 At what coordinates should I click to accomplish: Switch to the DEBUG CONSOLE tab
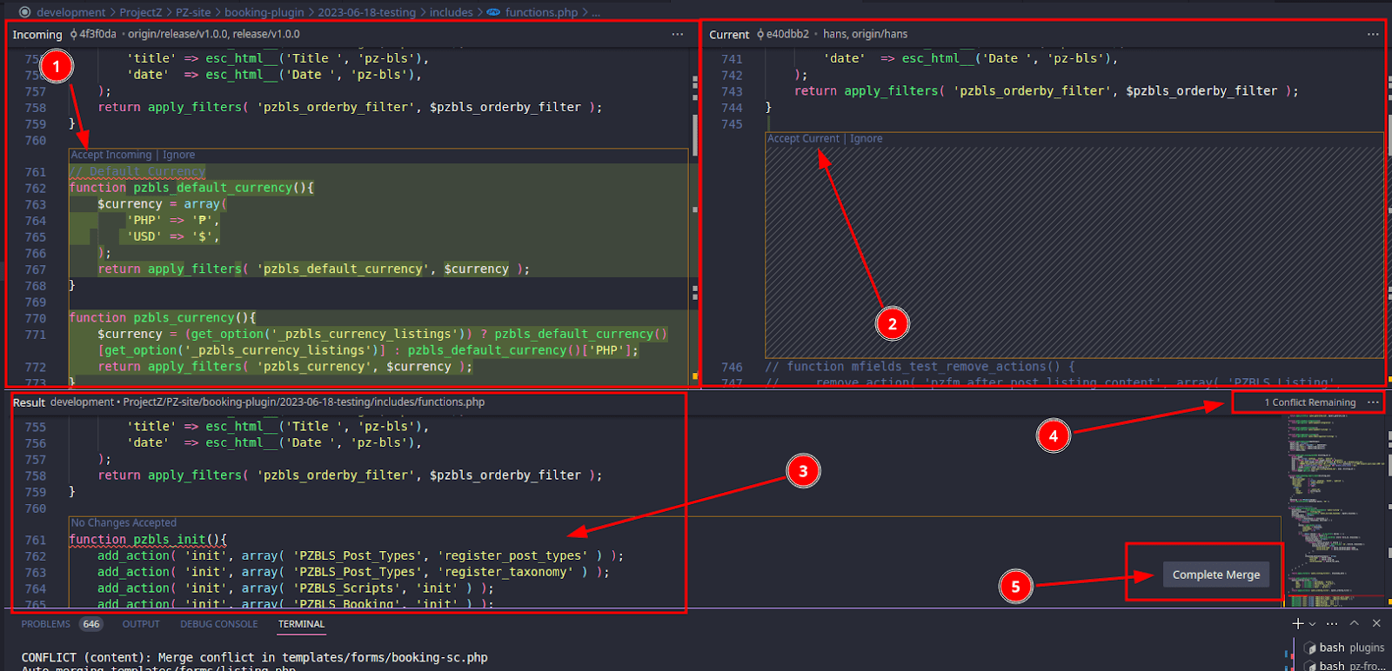[x=218, y=624]
